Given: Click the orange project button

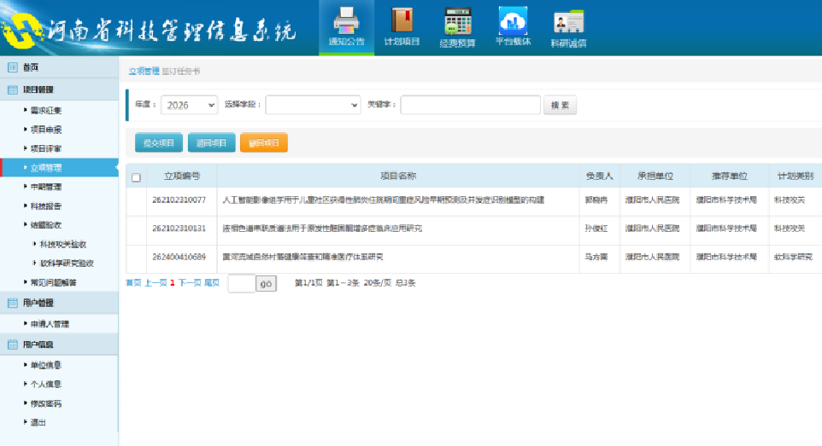Looking at the screenshot, I should pos(264,143).
